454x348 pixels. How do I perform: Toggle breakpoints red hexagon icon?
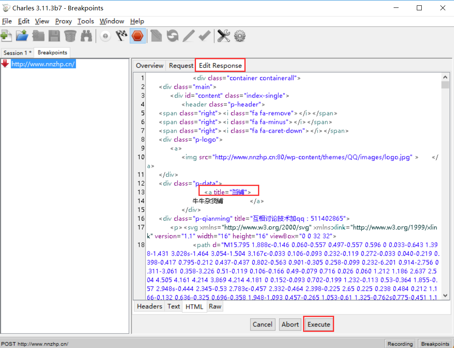click(138, 36)
